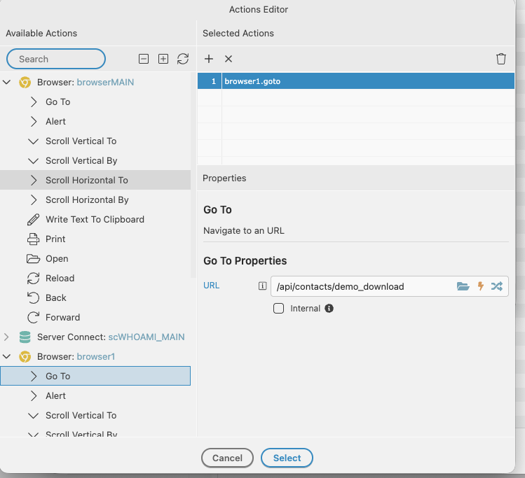Click the Internal info icon
The height and width of the screenshot is (478, 525).
click(x=329, y=309)
